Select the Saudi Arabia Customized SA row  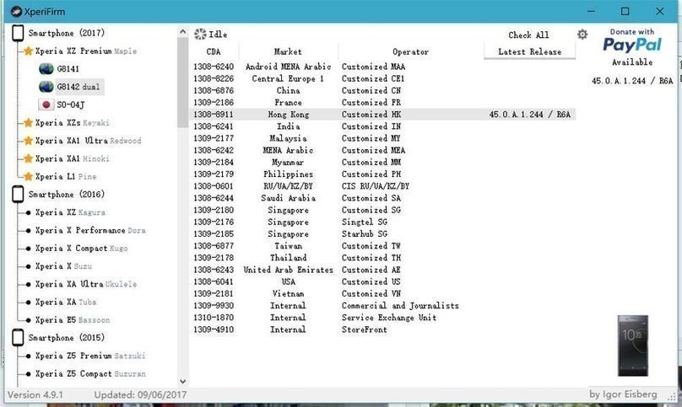[382, 198]
